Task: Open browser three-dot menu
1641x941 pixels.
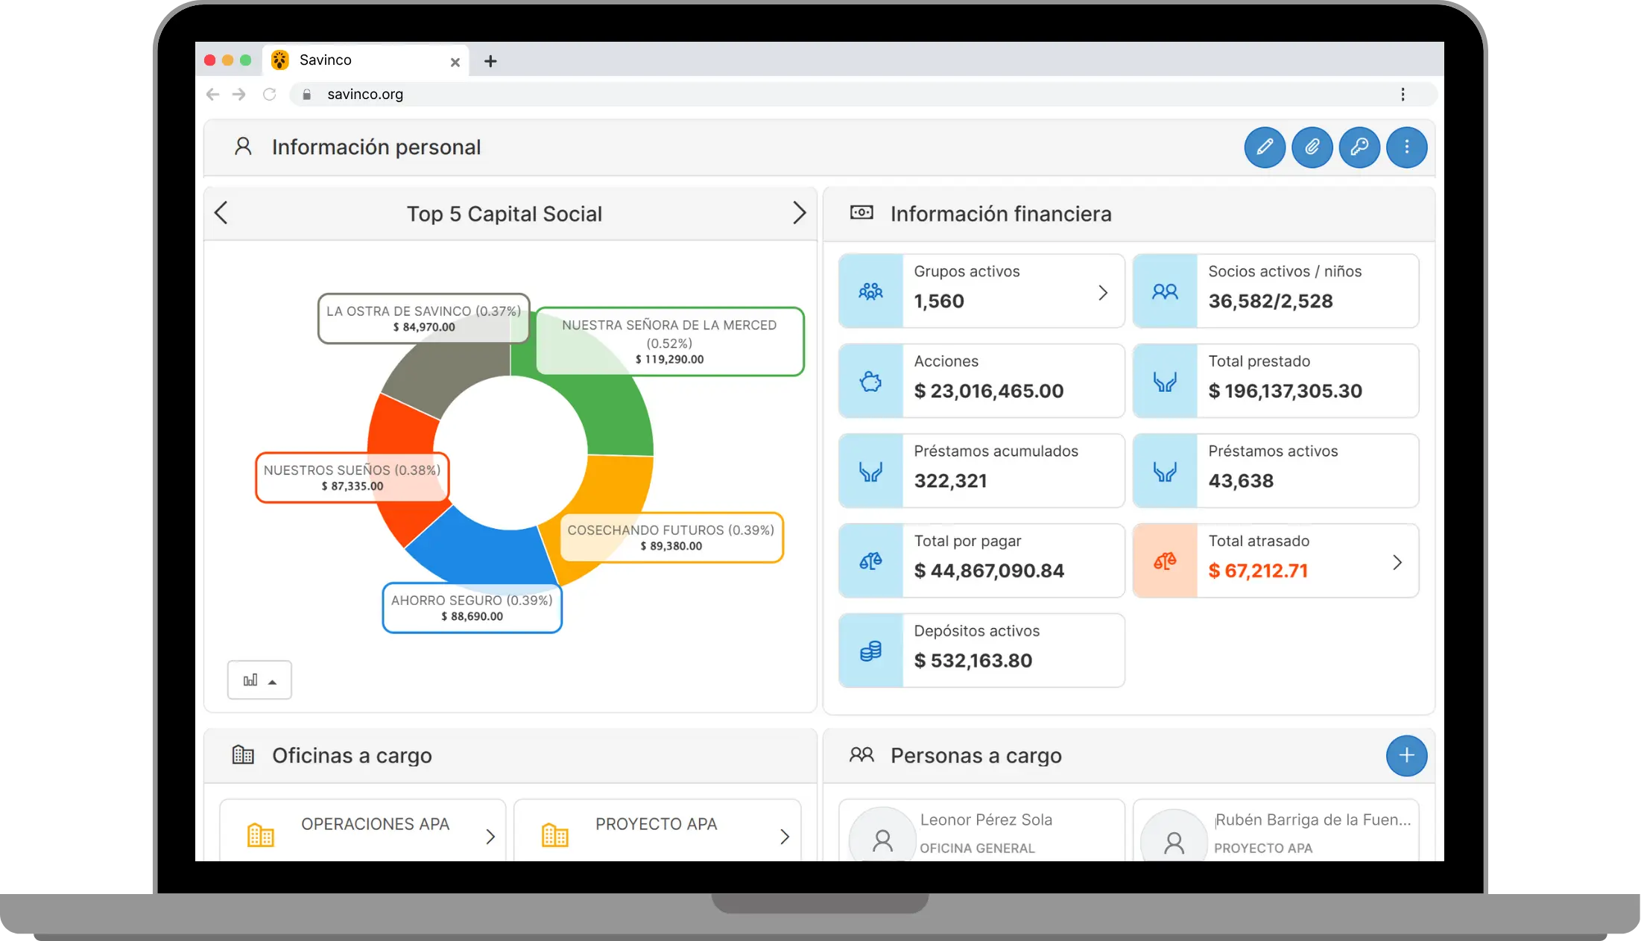Action: pos(1403,95)
